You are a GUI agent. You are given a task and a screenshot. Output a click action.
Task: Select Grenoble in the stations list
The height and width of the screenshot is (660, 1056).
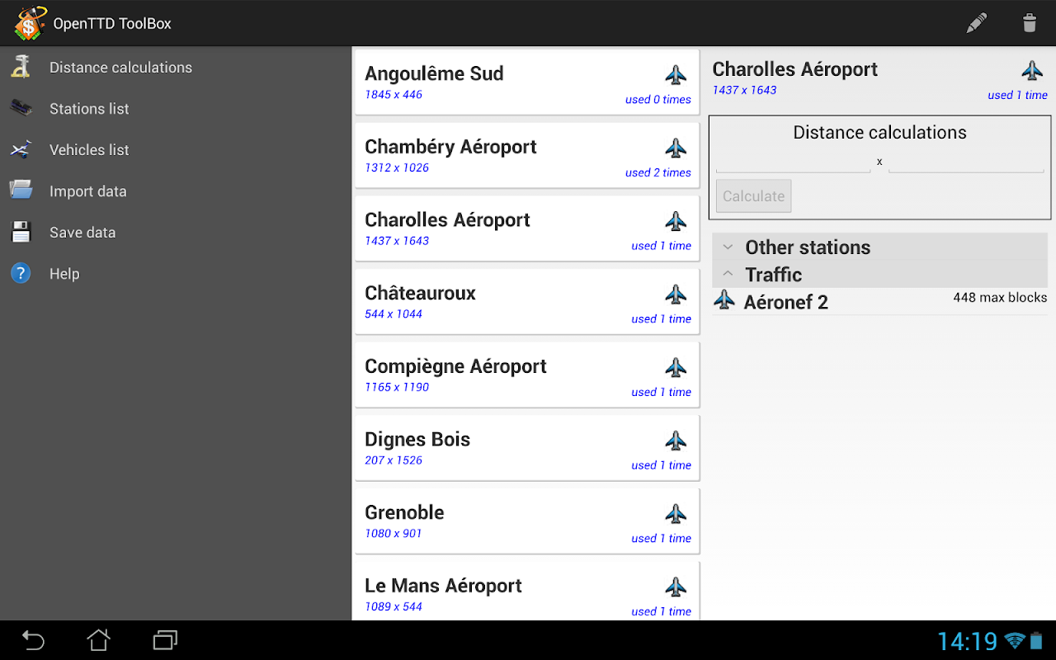click(526, 521)
